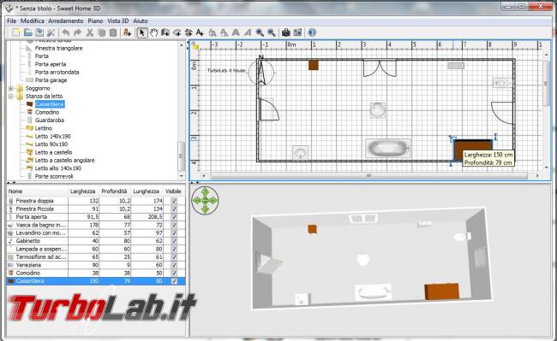
Task: Select Porta garage in the catalog
Action: click(51, 80)
